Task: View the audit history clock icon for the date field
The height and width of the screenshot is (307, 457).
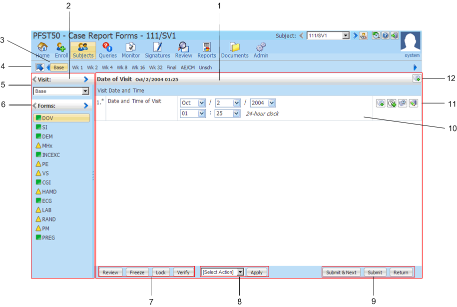Action: 404,103
